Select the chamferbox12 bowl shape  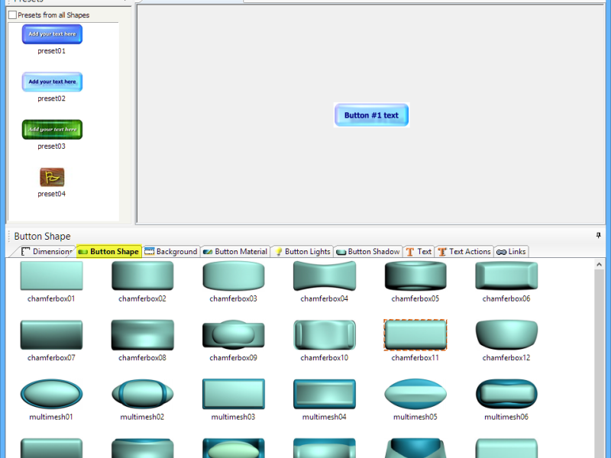pos(506,335)
